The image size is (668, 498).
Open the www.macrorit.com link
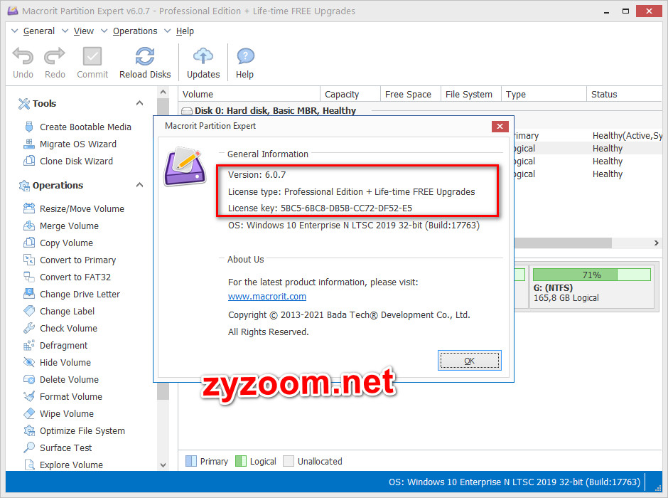(267, 297)
